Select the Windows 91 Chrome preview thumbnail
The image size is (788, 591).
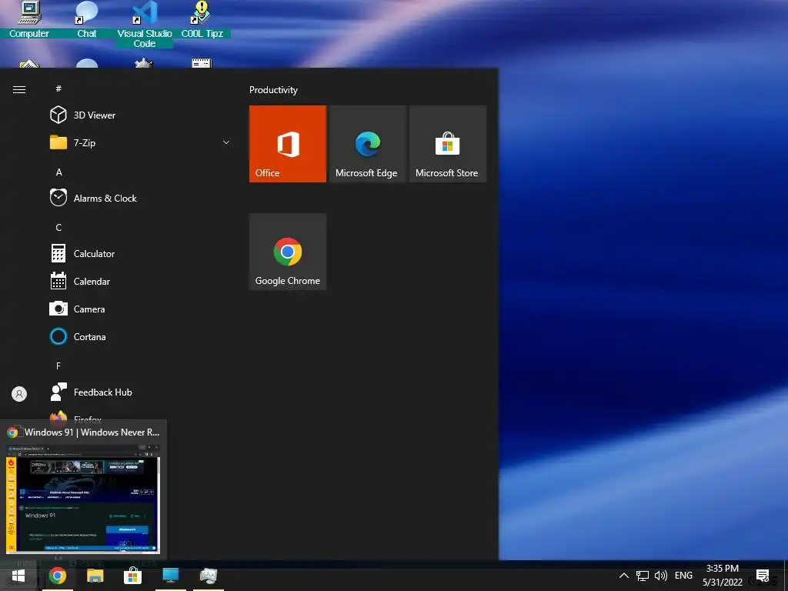[x=83, y=499]
